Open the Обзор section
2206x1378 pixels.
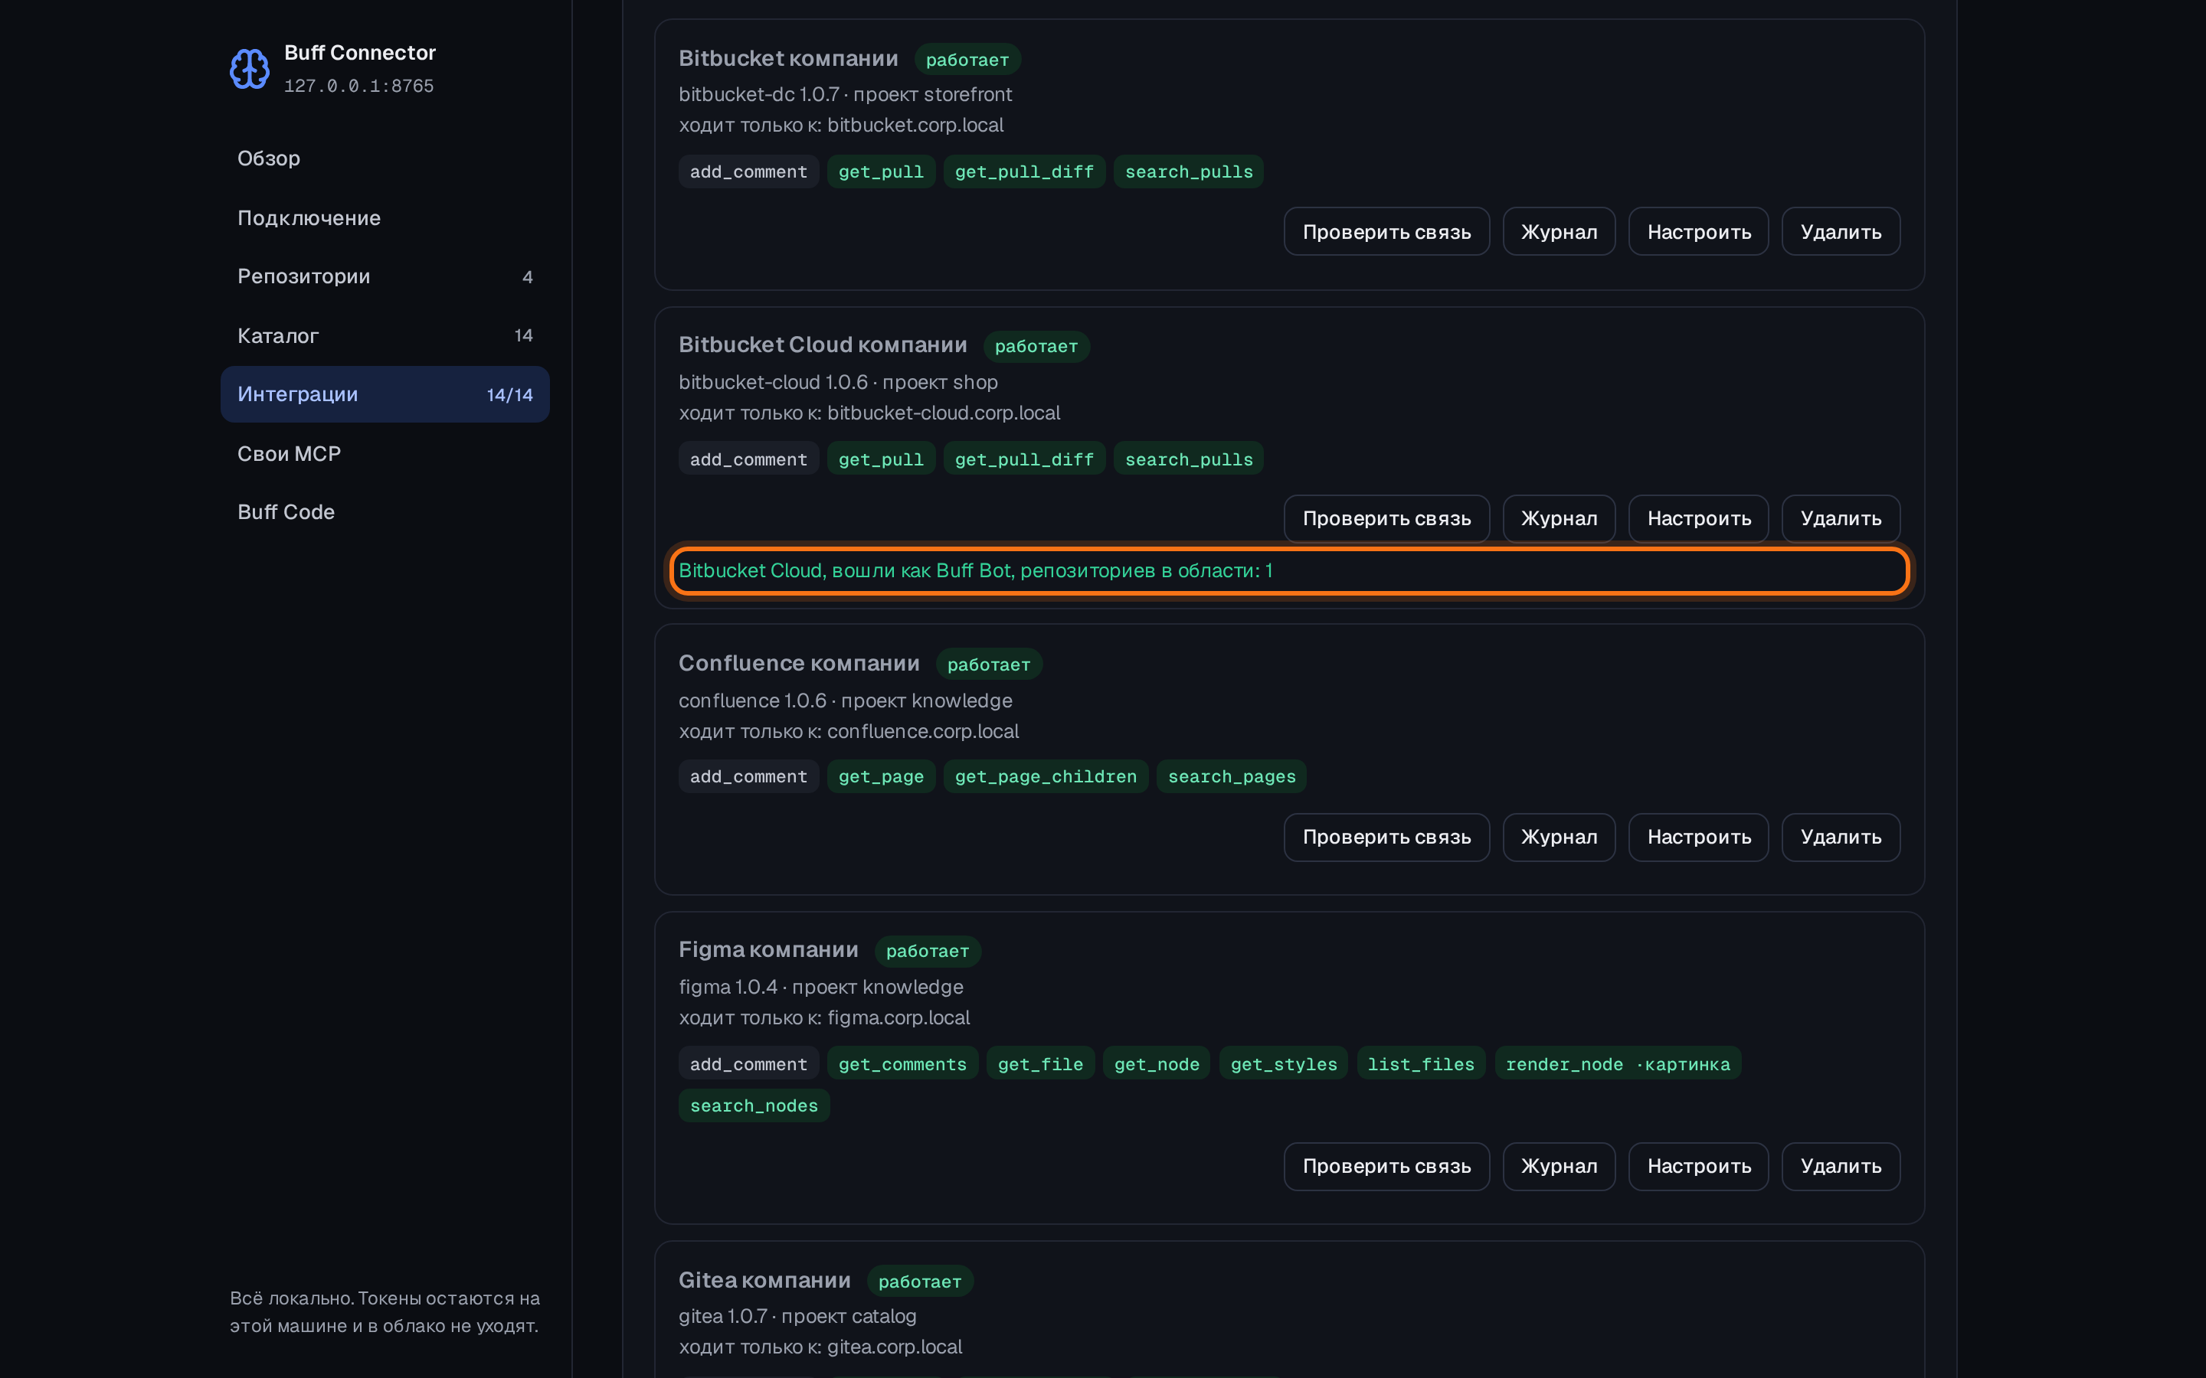click(x=385, y=158)
